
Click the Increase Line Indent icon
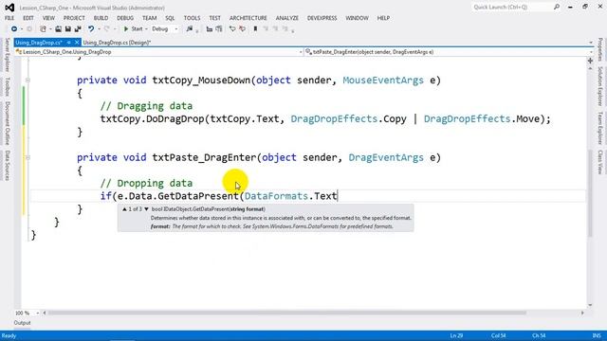pyautogui.click(x=219, y=29)
